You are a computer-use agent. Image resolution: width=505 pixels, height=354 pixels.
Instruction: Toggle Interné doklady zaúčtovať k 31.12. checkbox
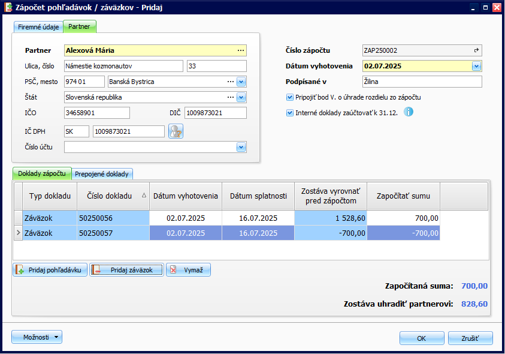[290, 112]
